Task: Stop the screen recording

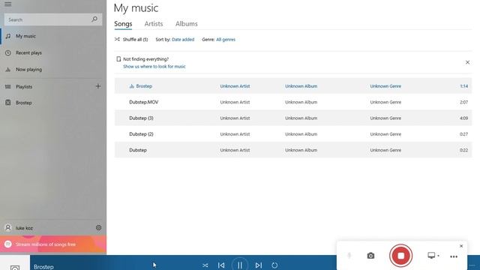Action: [x=400, y=256]
